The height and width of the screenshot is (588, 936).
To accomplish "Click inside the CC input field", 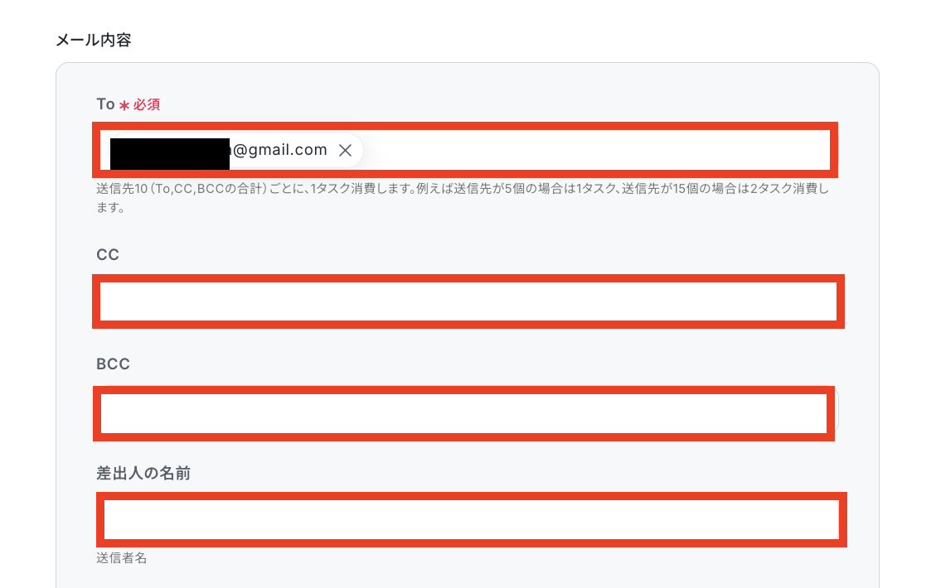I will coord(468,301).
